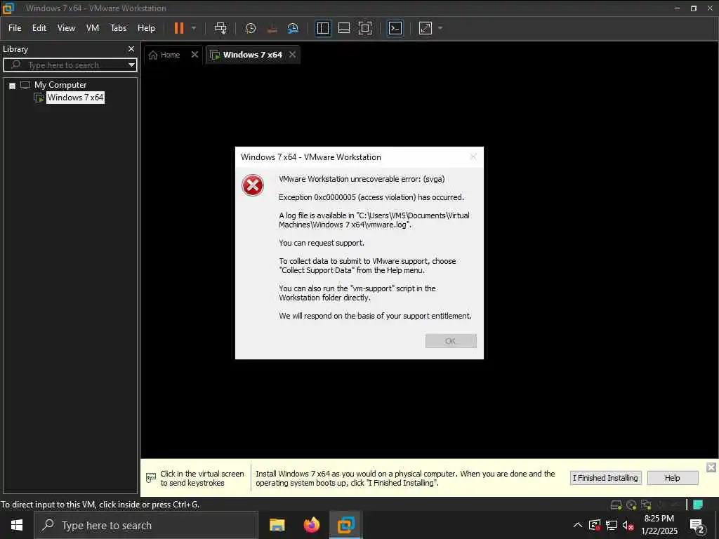The height and width of the screenshot is (539, 719).
Task: Click the vmware.log file path text in the dialog
Action: point(374,220)
